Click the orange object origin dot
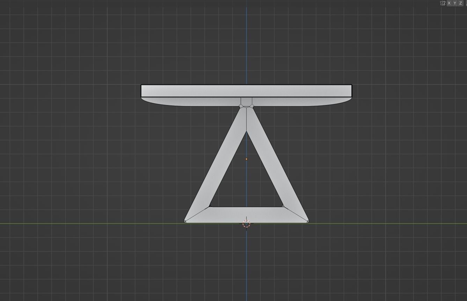This screenshot has height=301, width=467. 246,159
